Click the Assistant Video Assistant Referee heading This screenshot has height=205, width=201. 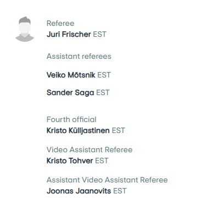point(107,180)
